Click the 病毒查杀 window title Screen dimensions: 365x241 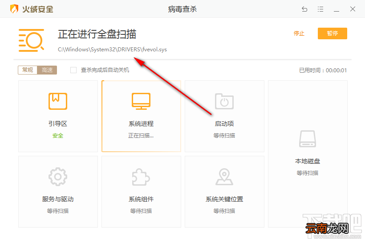(182, 9)
